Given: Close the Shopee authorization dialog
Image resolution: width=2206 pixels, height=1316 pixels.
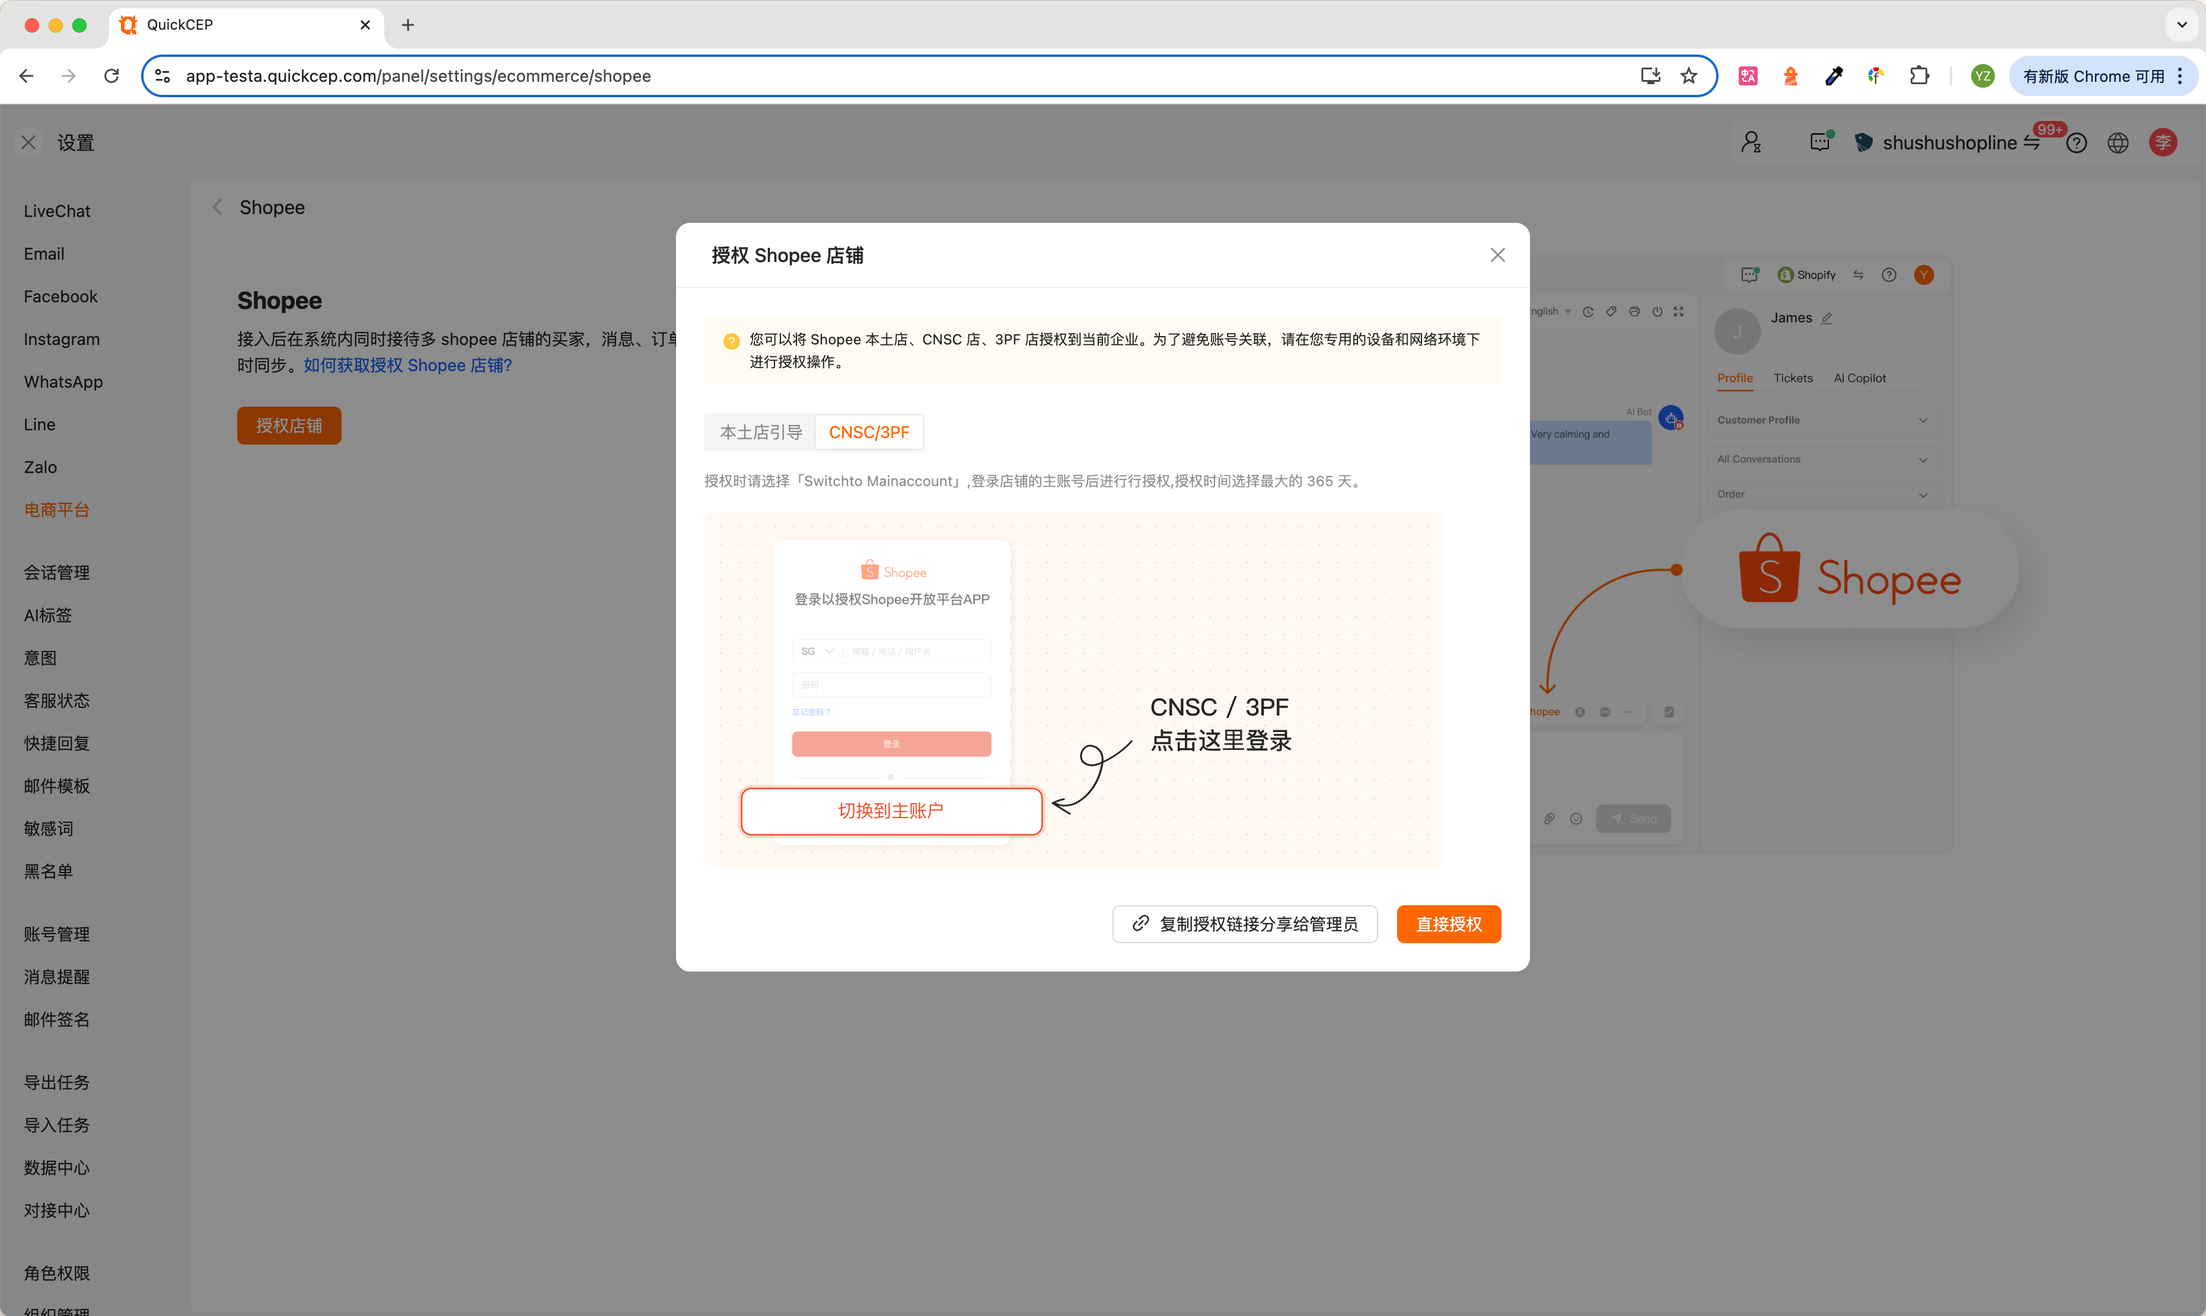Looking at the screenshot, I should 1497,255.
